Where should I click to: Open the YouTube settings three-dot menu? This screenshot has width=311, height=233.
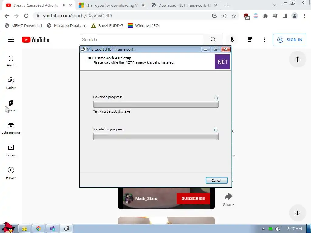265,40
